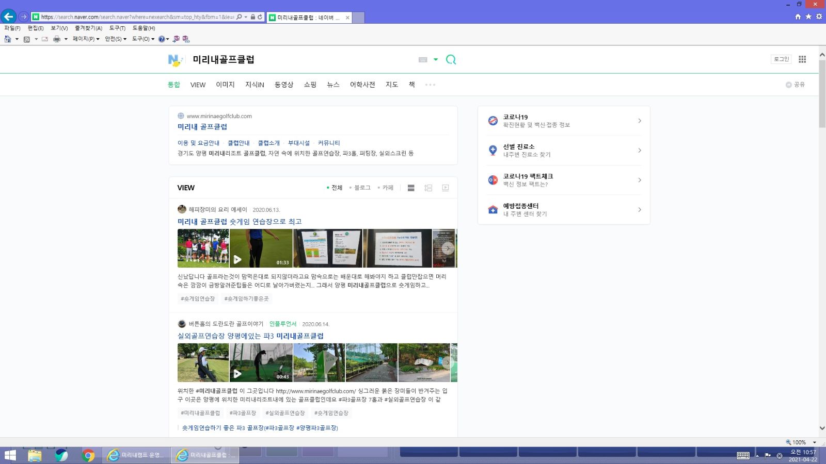This screenshot has width=826, height=464.
Task: Open the 예방접종센터 item
Action: pyautogui.click(x=564, y=210)
